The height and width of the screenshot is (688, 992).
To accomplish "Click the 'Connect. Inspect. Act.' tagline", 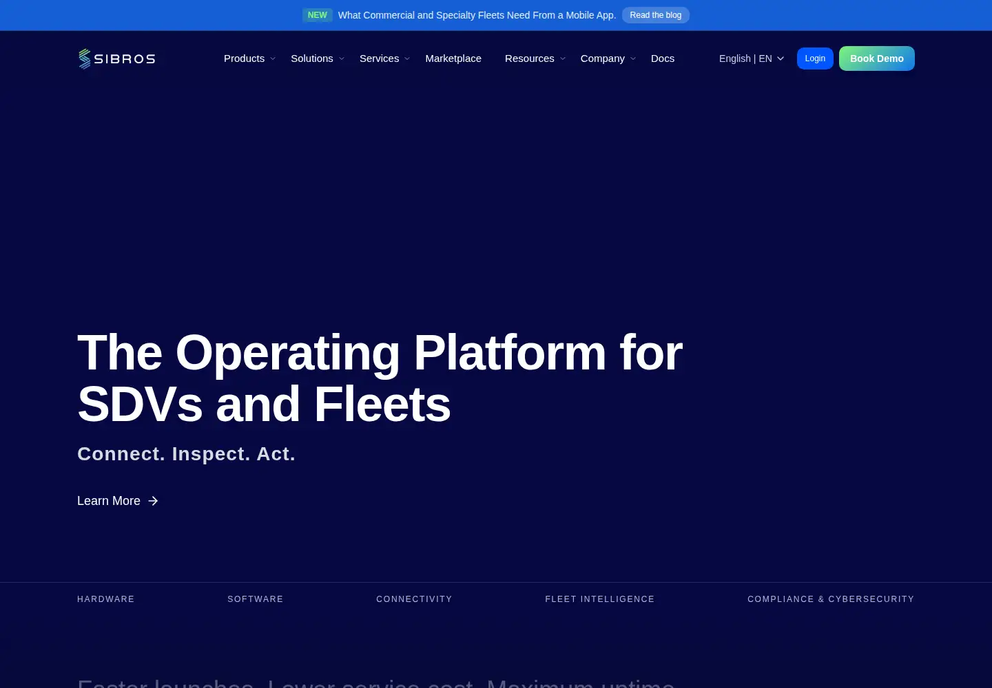I will tap(186, 454).
